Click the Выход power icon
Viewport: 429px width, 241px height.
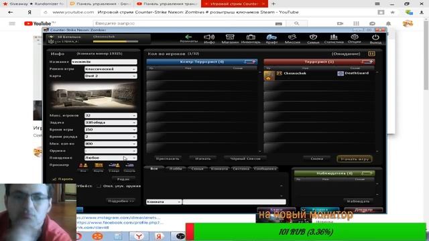coord(375,39)
